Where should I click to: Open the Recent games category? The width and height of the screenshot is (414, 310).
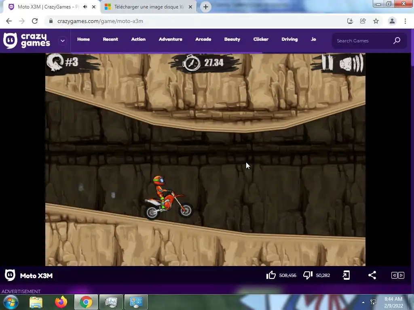[110, 39]
